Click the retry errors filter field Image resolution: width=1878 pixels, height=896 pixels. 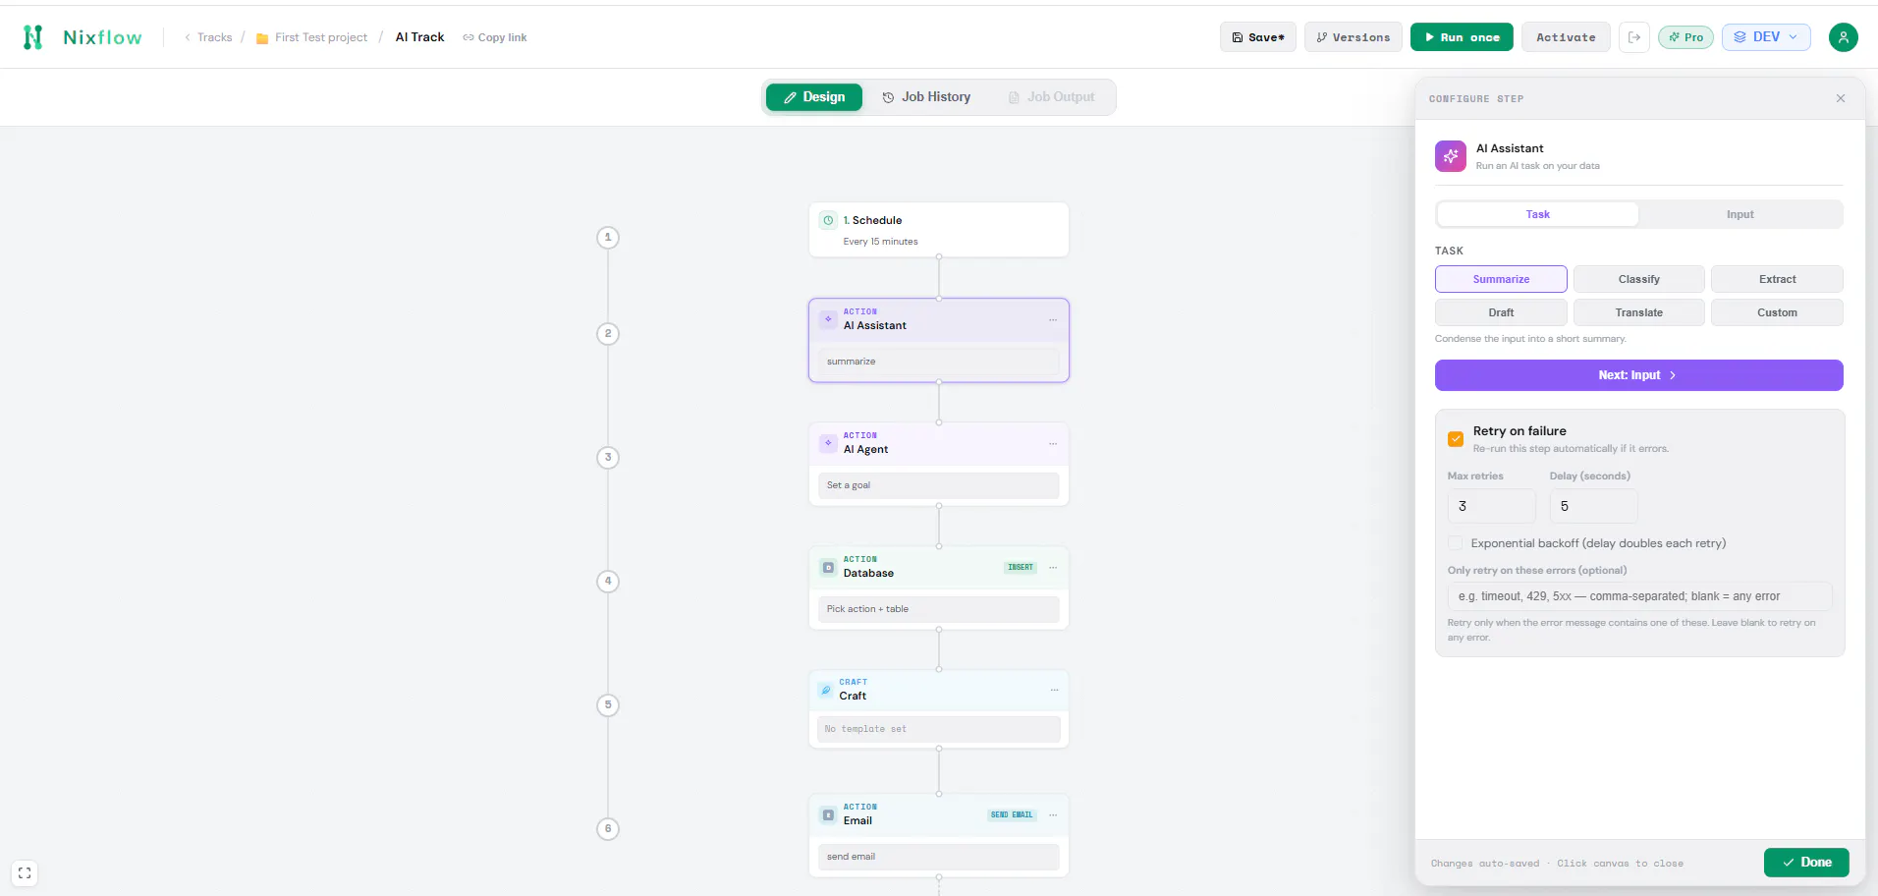pyautogui.click(x=1639, y=596)
